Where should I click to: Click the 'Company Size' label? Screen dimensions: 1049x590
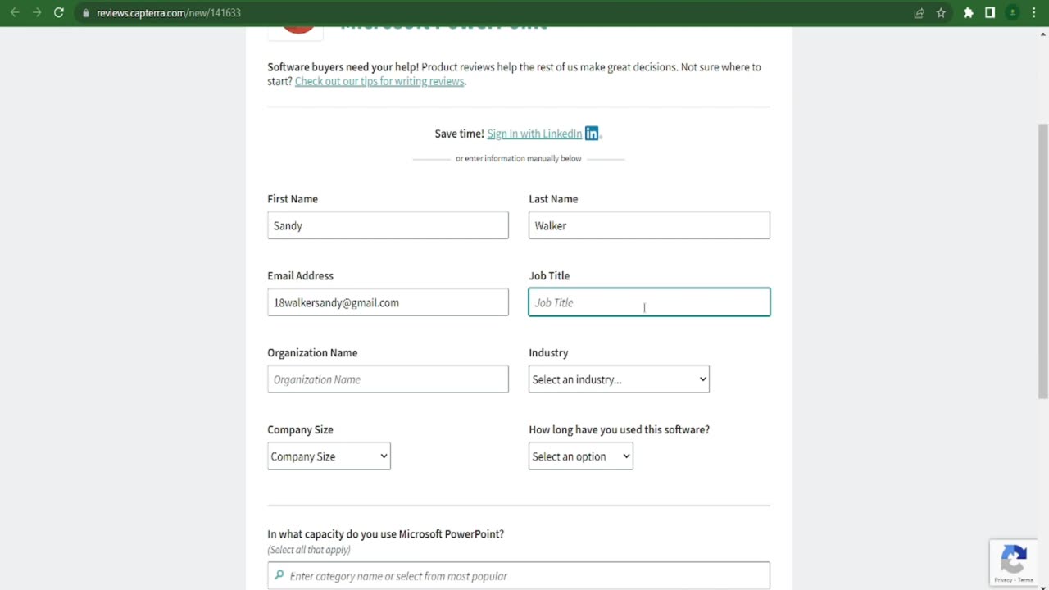tap(300, 430)
